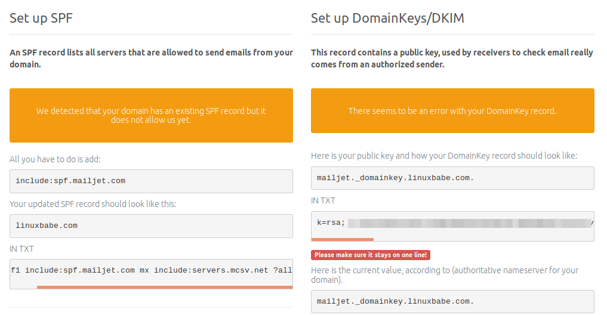Click the include:spf.mailjet.com code field
The width and height of the screenshot is (607, 315).
coord(151,181)
